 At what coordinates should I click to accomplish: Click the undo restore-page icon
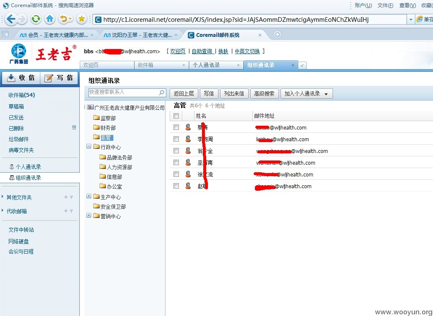(63, 19)
